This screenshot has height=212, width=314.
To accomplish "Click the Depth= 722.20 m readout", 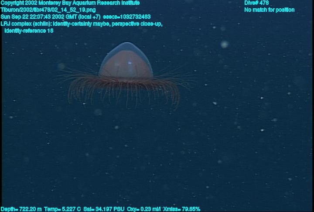I will pyautogui.click(x=21, y=209).
